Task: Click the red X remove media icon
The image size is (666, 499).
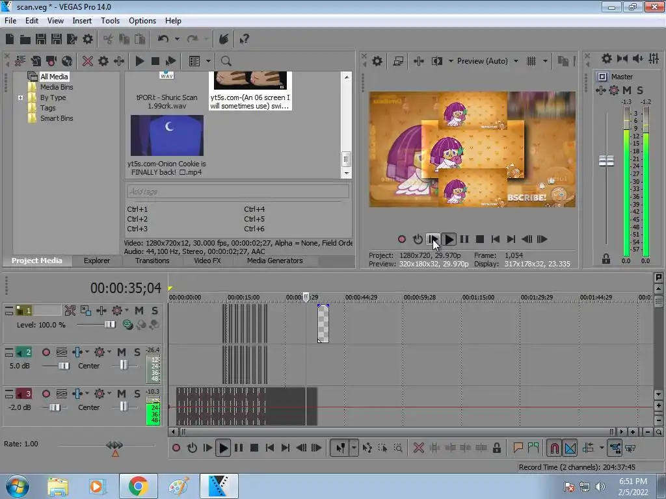Action: tap(88, 61)
